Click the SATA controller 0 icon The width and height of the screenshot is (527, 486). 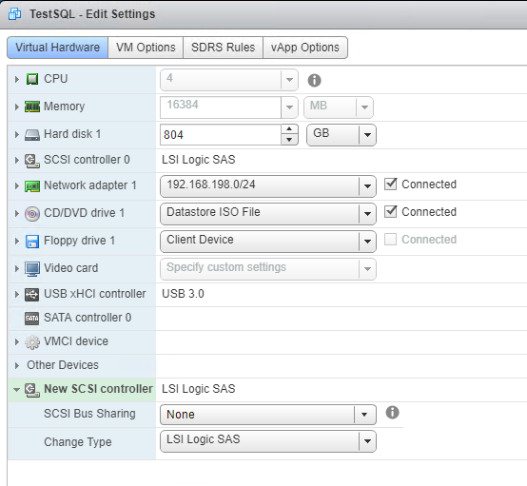32,319
